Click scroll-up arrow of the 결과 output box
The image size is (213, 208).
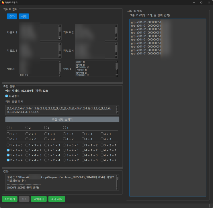(117, 176)
